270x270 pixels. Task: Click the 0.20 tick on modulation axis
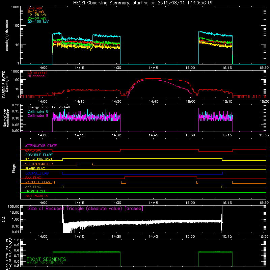pos(16,105)
